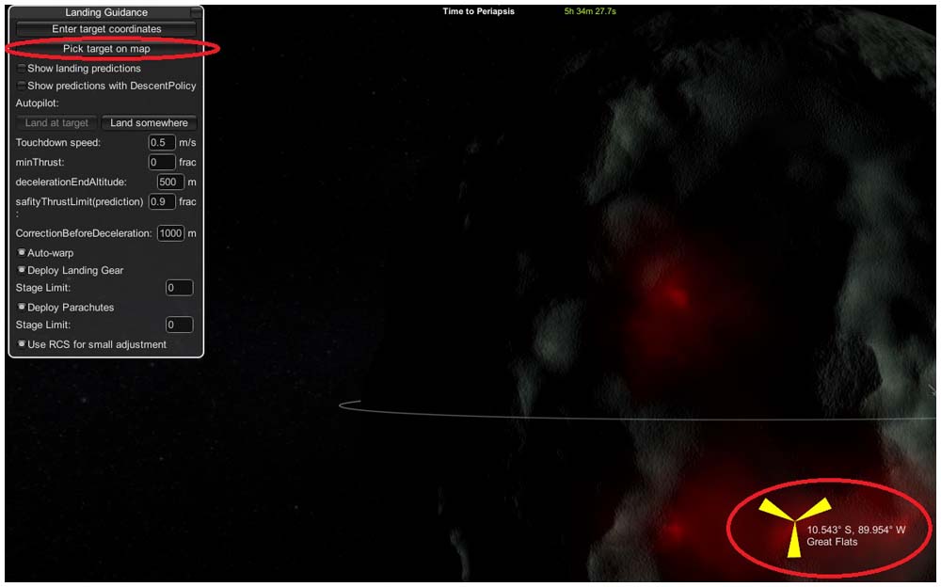Focus the decelerationEndAltitude field
This screenshot has width=941, height=587.
pyautogui.click(x=169, y=182)
